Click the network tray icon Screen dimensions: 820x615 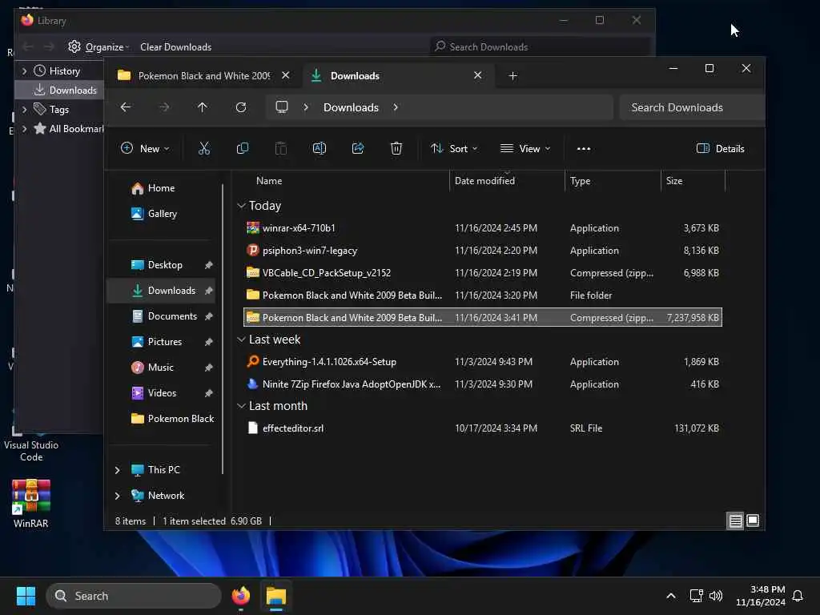pos(696,596)
